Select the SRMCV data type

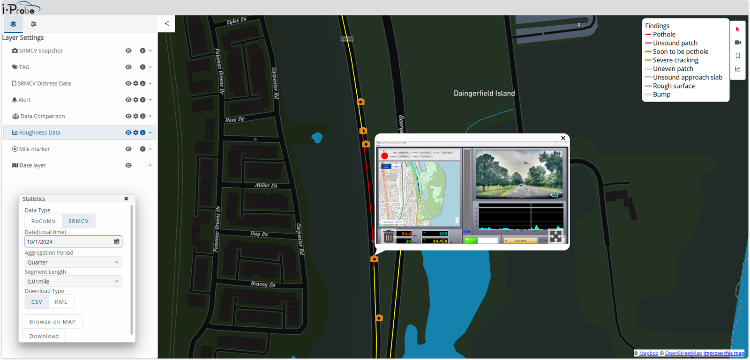point(78,221)
